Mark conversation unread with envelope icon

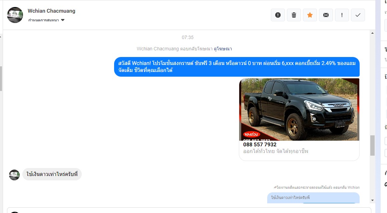point(326,15)
